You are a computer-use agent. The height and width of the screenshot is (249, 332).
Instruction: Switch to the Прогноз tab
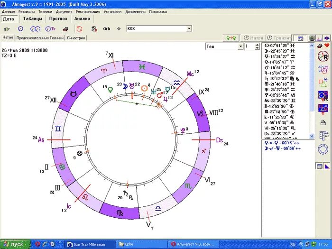(58, 18)
